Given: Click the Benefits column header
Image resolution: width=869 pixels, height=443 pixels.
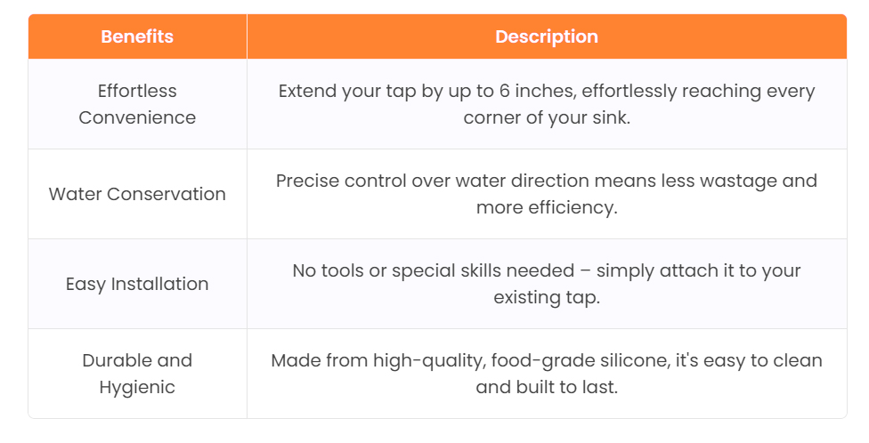Looking at the screenshot, I should (x=137, y=37).
